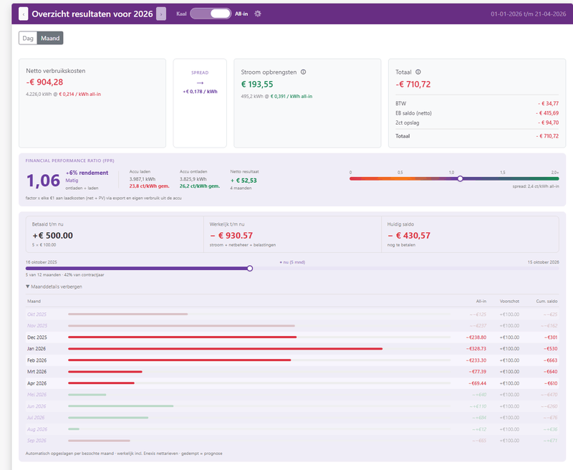Select the Mrt 2026 row label
Screen dimensions: 573x470
[37, 372]
